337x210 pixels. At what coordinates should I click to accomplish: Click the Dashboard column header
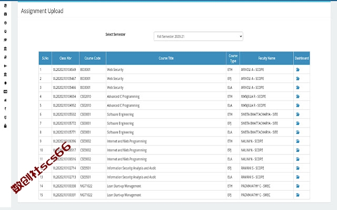tap(302, 58)
